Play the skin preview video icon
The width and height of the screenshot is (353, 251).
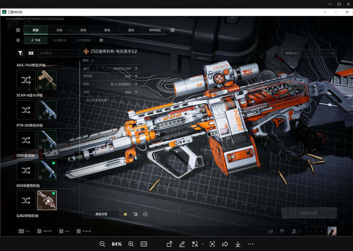click(146, 214)
